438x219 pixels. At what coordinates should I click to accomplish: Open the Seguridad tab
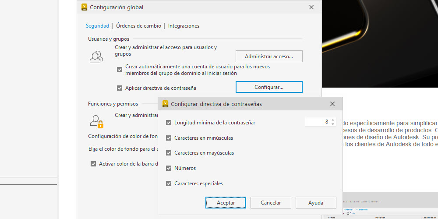point(97,26)
